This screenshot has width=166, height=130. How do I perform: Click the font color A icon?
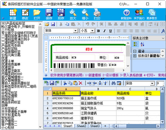pyautogui.click(x=163, y=31)
